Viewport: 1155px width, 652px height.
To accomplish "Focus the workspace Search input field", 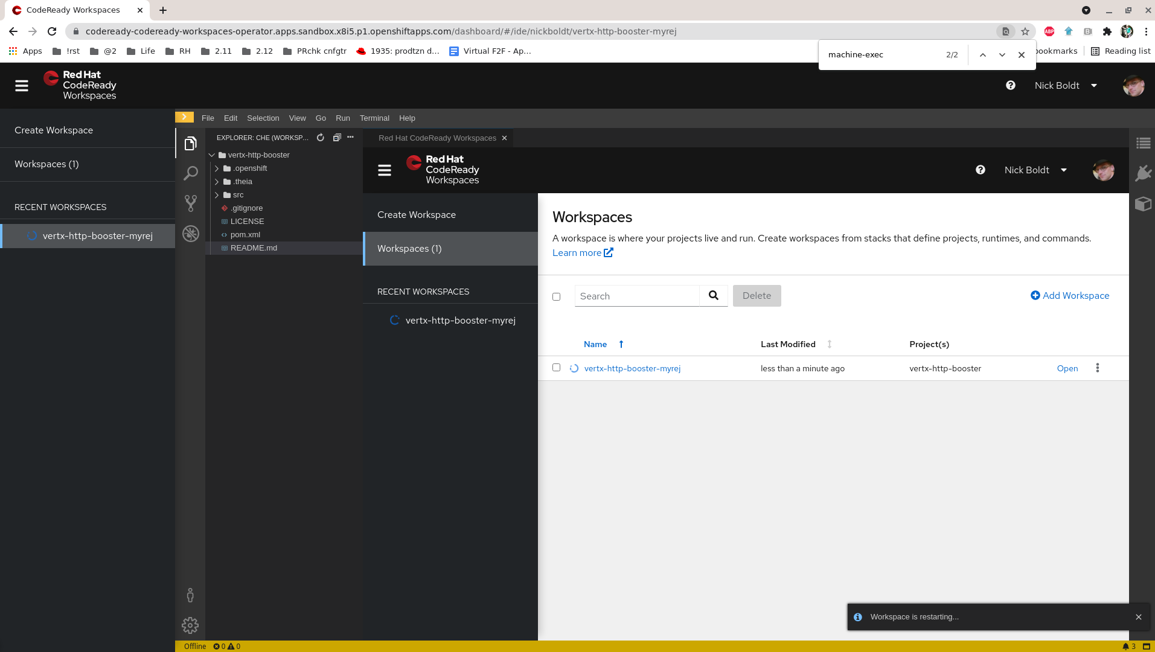I will 637,296.
